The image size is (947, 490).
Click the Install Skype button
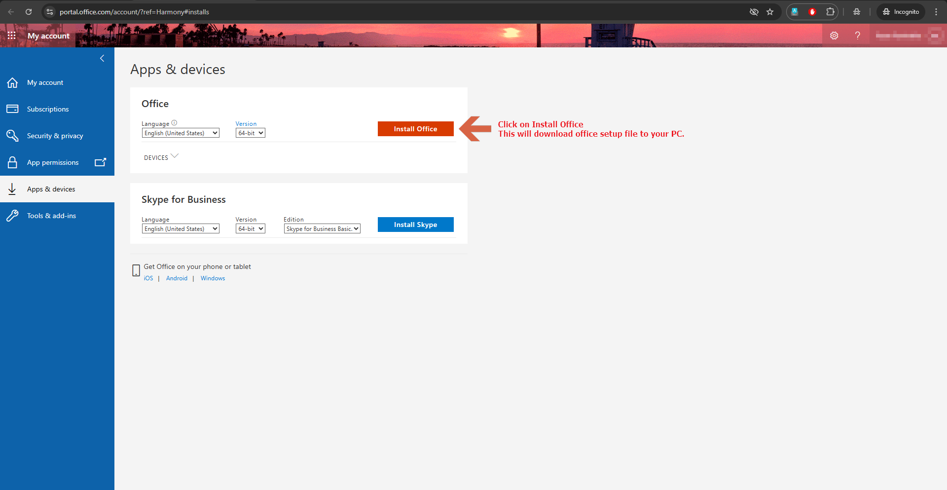(x=416, y=225)
